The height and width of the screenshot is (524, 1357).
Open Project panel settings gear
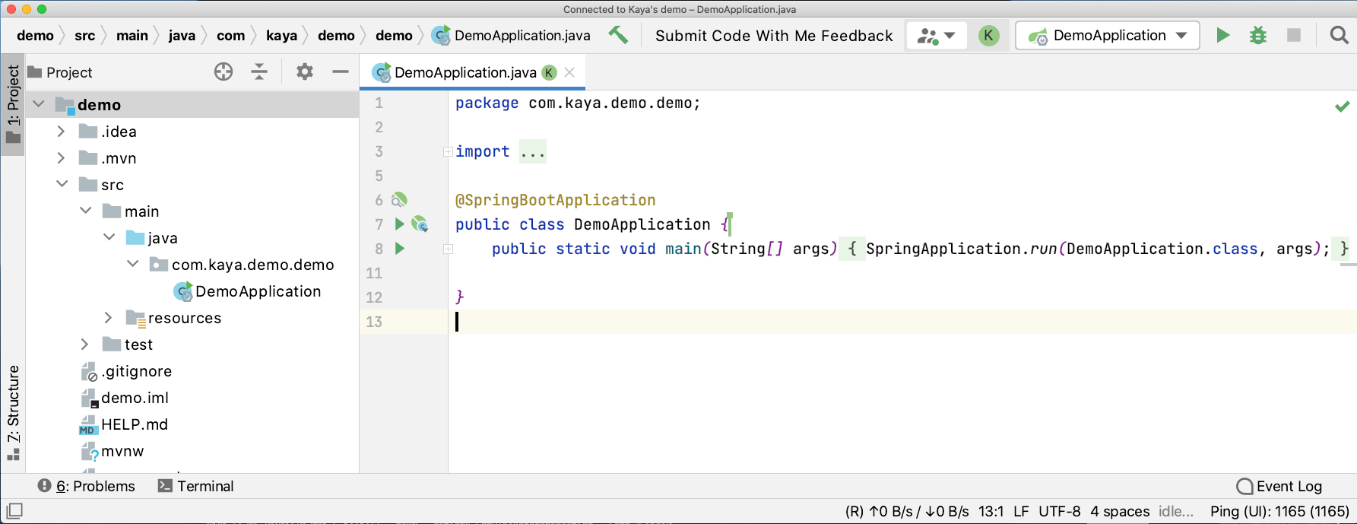(305, 72)
